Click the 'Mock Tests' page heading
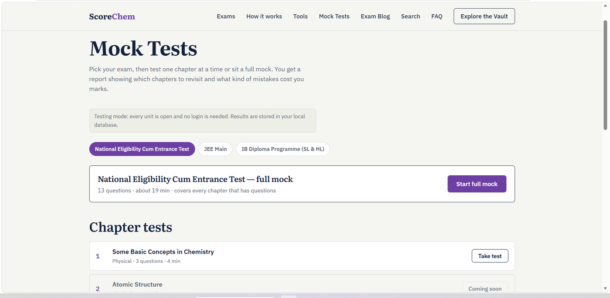Image resolution: width=610 pixels, height=298 pixels. (143, 48)
